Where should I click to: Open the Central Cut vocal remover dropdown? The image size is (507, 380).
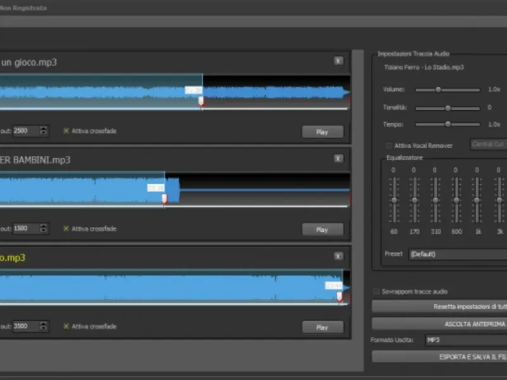[488, 144]
